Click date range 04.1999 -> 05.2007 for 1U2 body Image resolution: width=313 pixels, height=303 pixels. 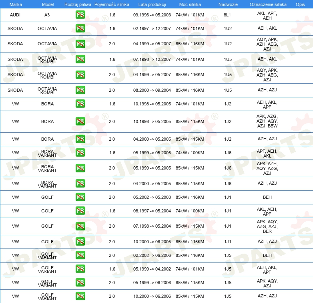coord(152,44)
